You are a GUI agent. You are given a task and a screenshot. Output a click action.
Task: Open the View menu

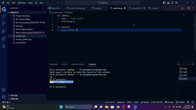pyautogui.click(x=30, y=3)
